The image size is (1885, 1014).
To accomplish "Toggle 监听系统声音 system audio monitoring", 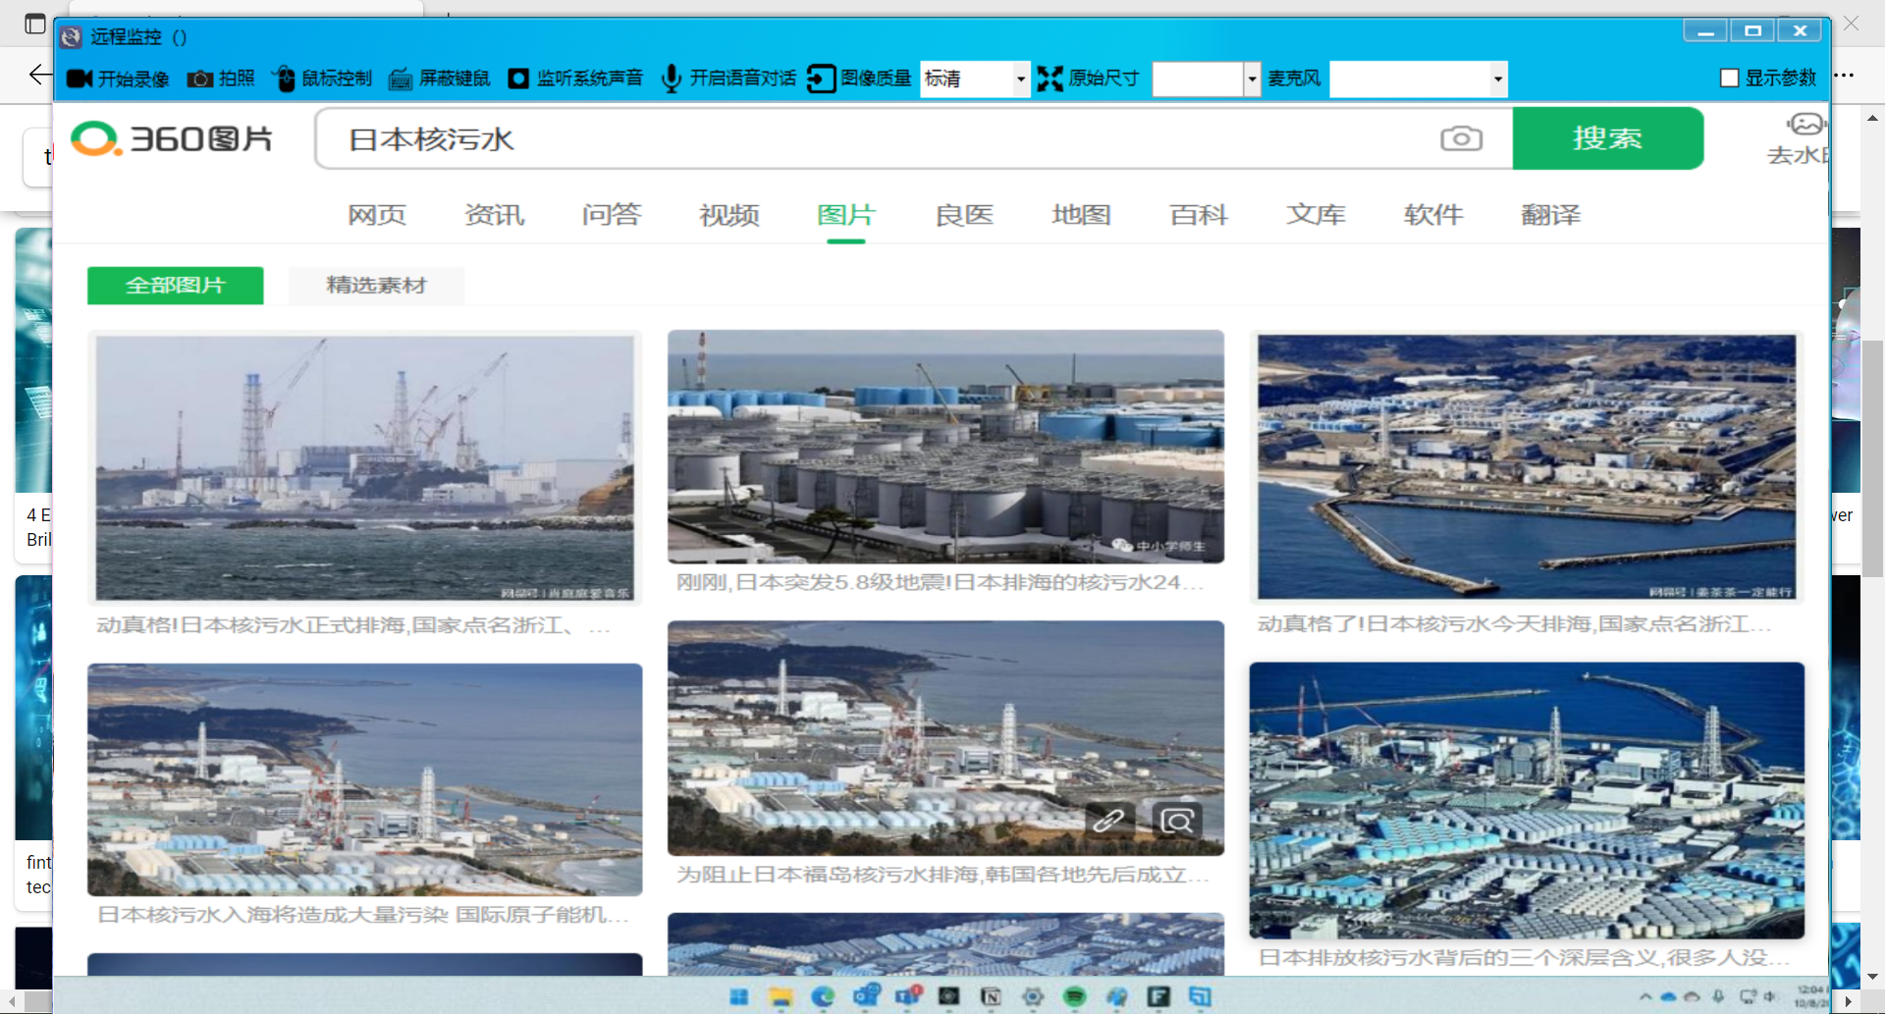I will pos(518,79).
